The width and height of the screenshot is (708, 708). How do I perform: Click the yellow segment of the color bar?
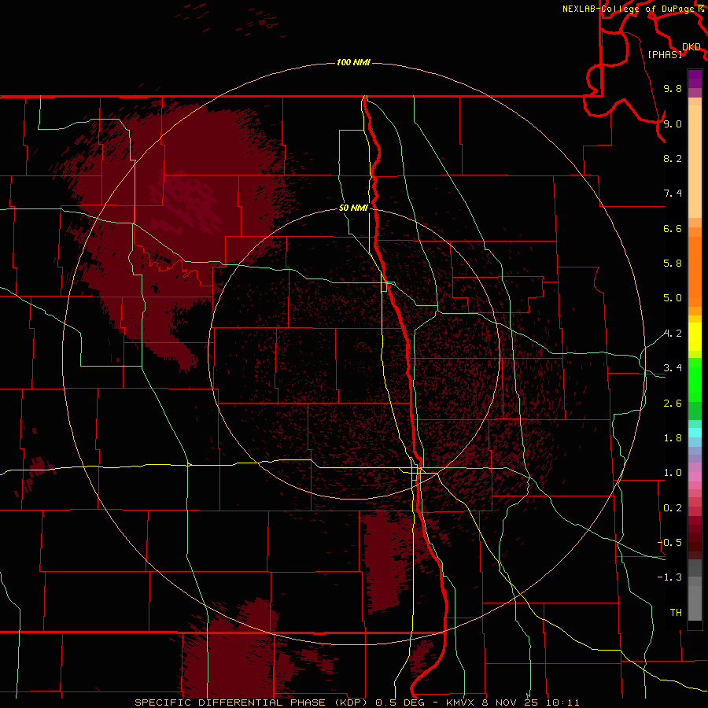[x=695, y=337]
